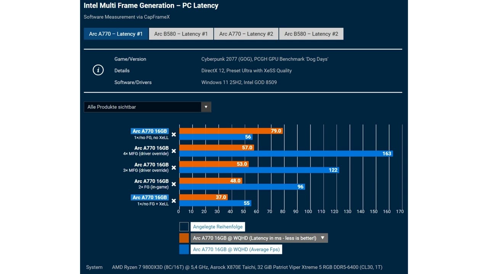Click the sort arrow on latency legend

coord(323,238)
